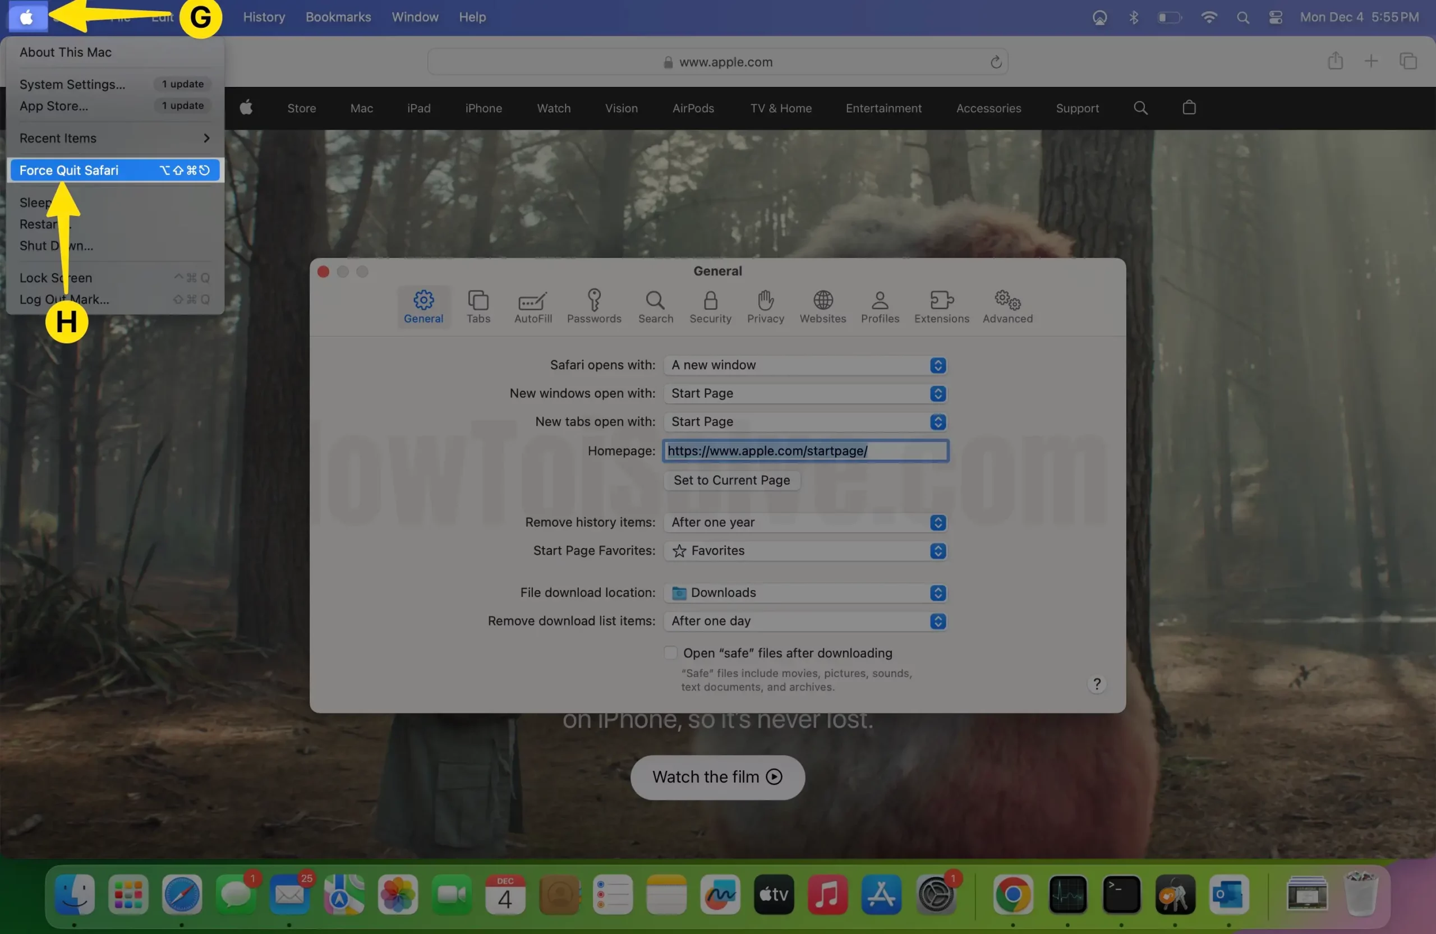The image size is (1436, 934).
Task: Open the Security settings pane
Action: click(710, 306)
